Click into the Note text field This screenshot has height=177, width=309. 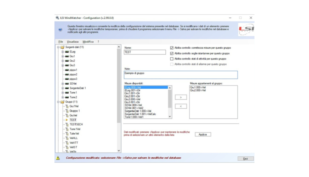(x=180, y=75)
